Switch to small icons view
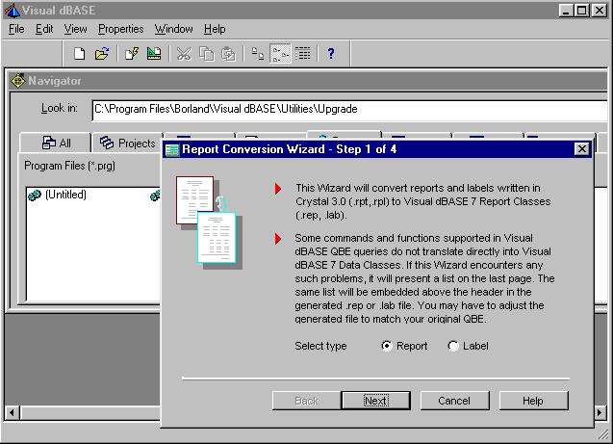613x444 pixels. point(280,54)
